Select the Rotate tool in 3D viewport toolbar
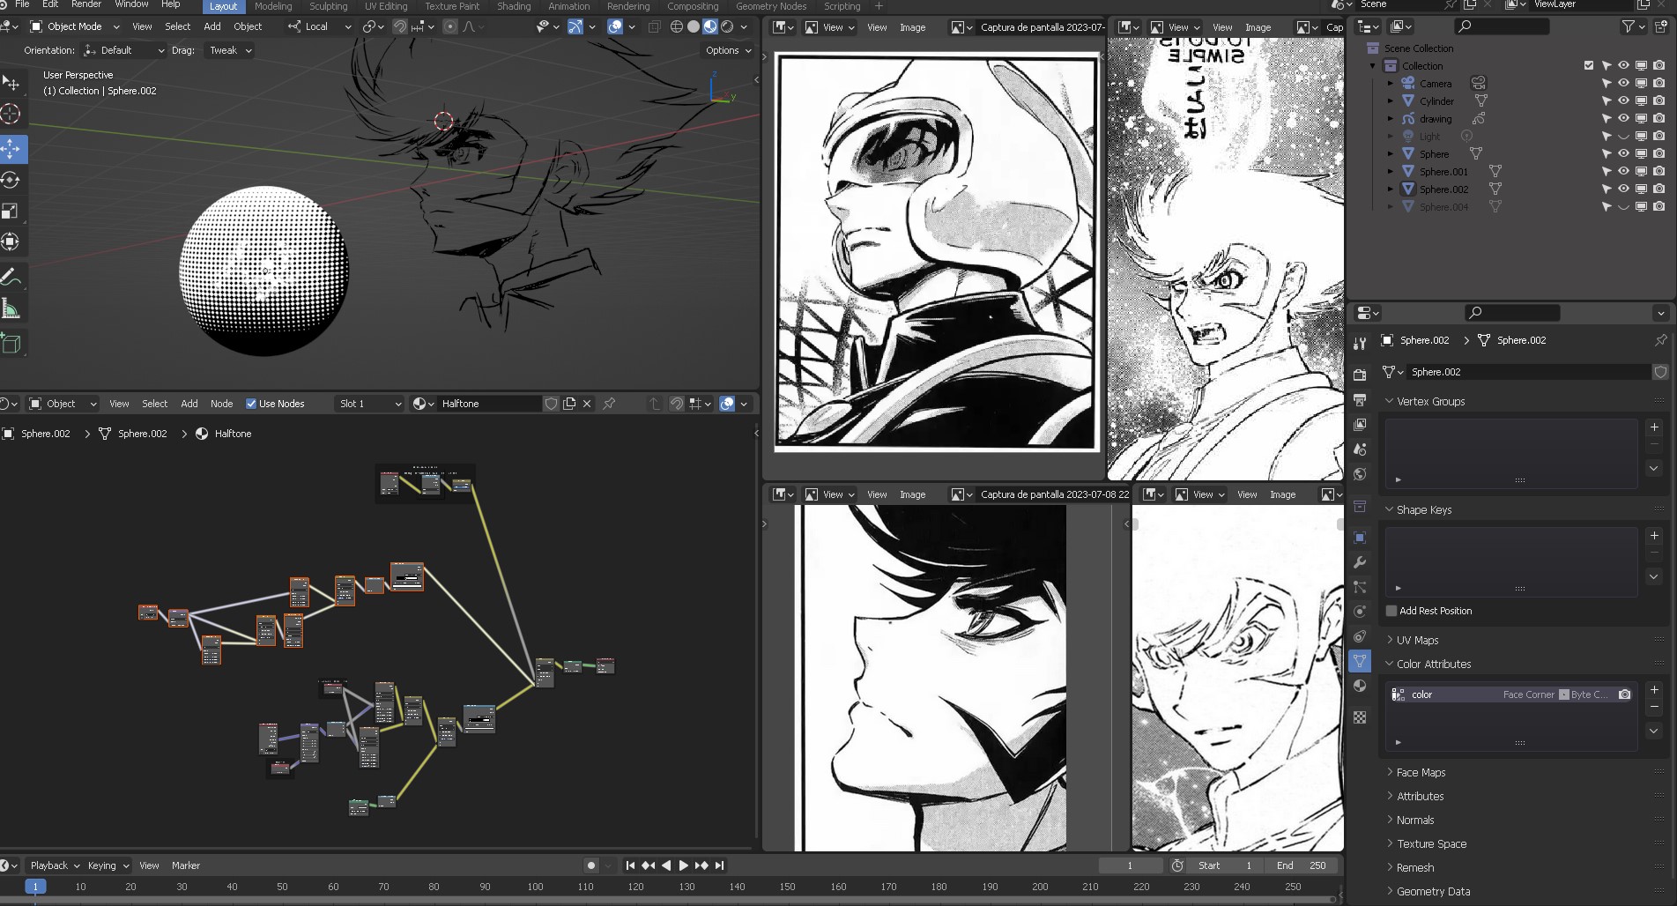Screen dimensions: 1677x906 coord(11,181)
